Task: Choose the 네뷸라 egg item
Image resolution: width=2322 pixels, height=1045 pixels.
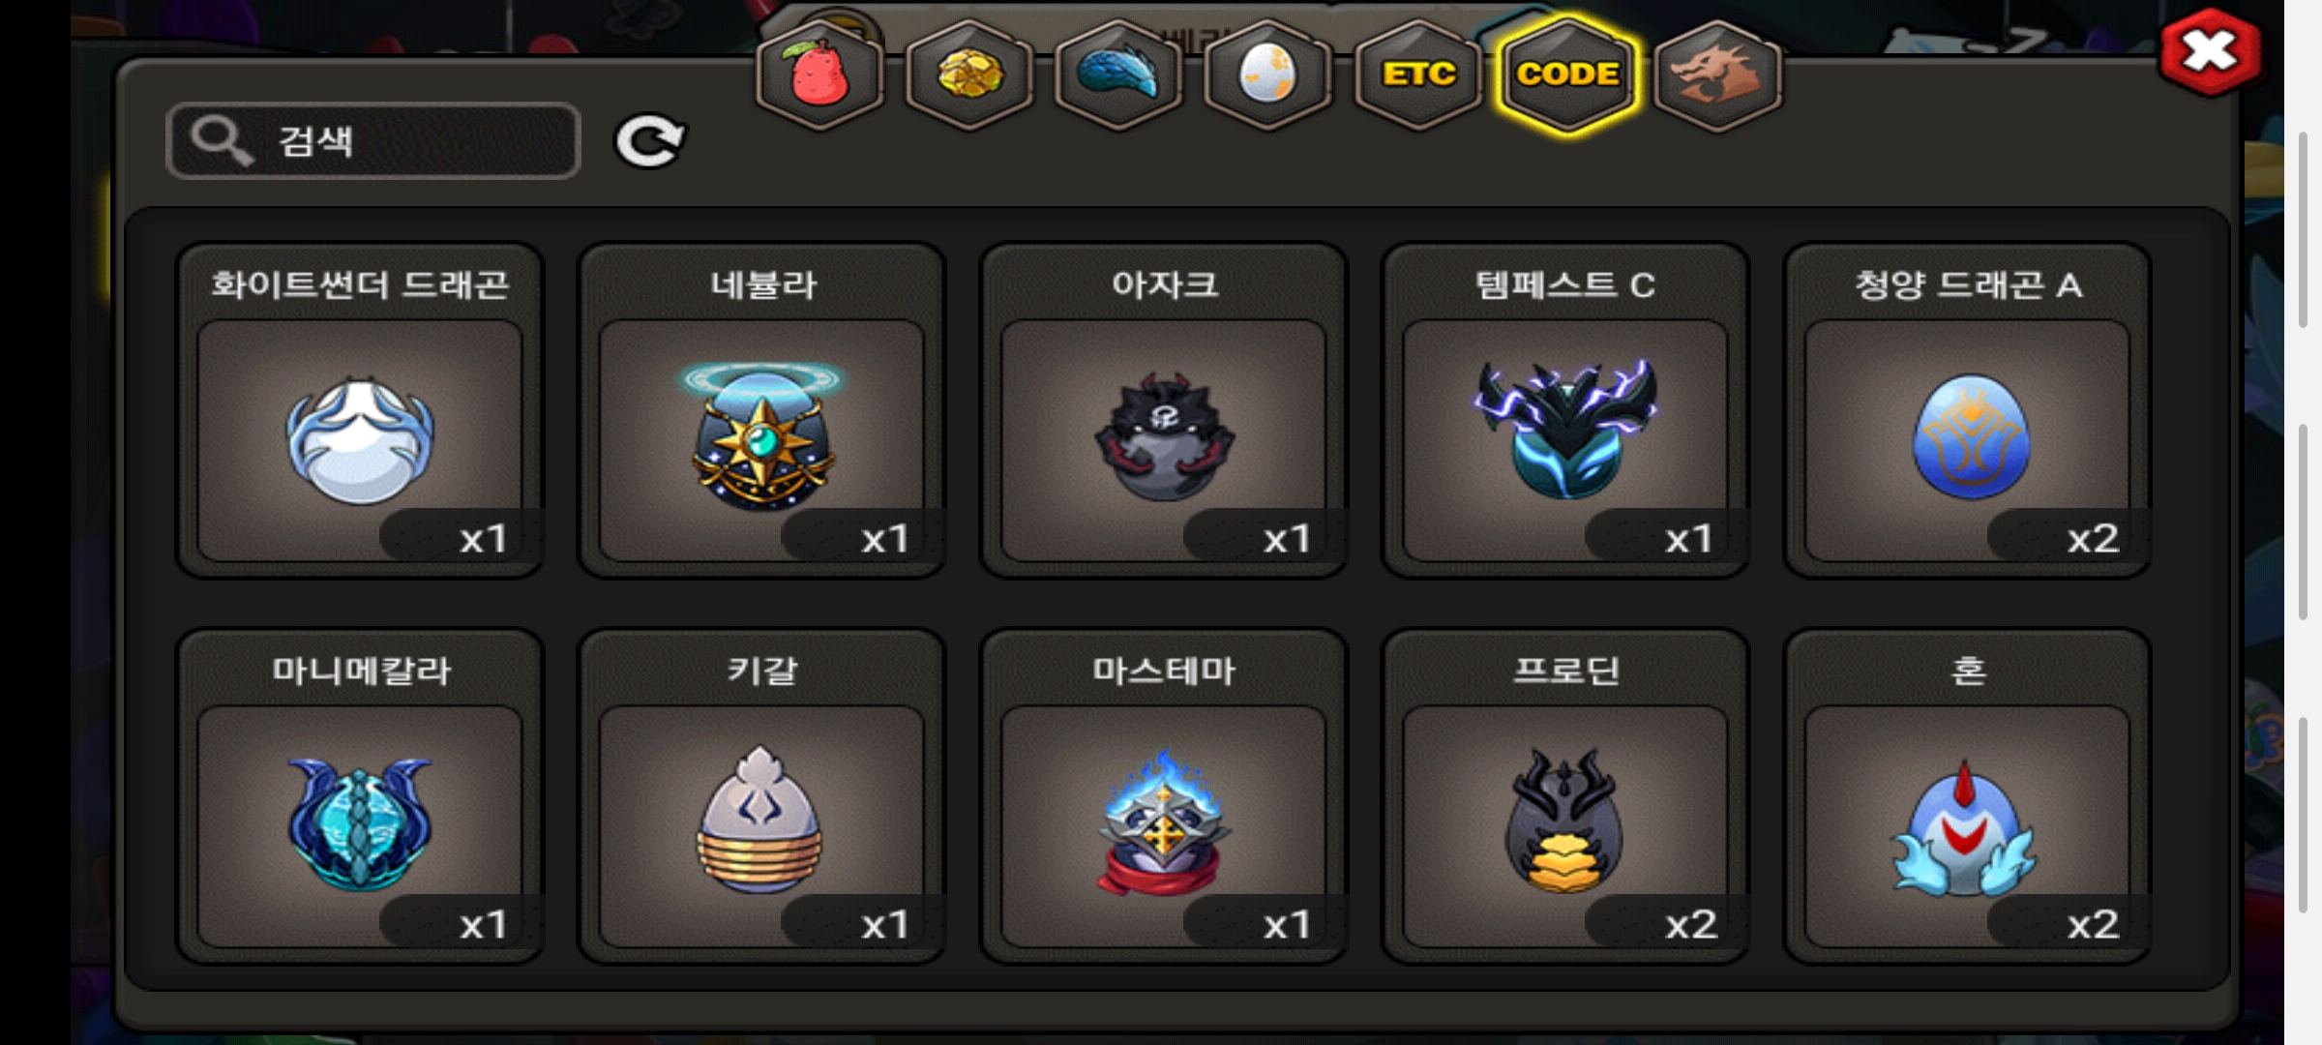Action: tap(761, 410)
